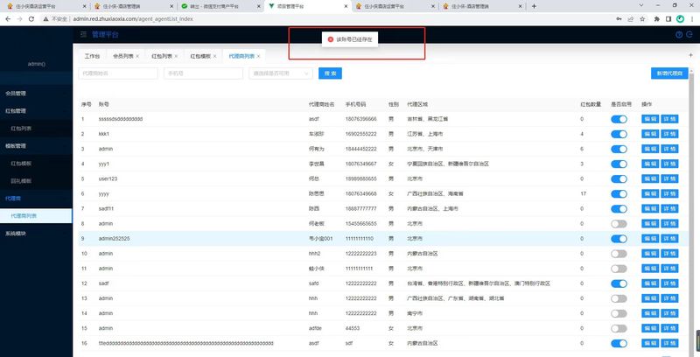Screen dimensions: 700x357
Task: Expand 系统模块 sidebar menu
Action: coord(36,233)
